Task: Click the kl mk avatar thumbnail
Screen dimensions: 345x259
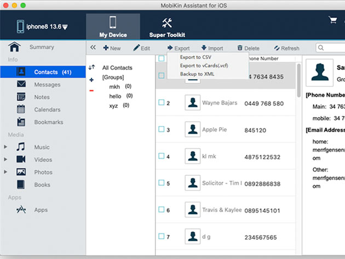Action: pos(193,156)
